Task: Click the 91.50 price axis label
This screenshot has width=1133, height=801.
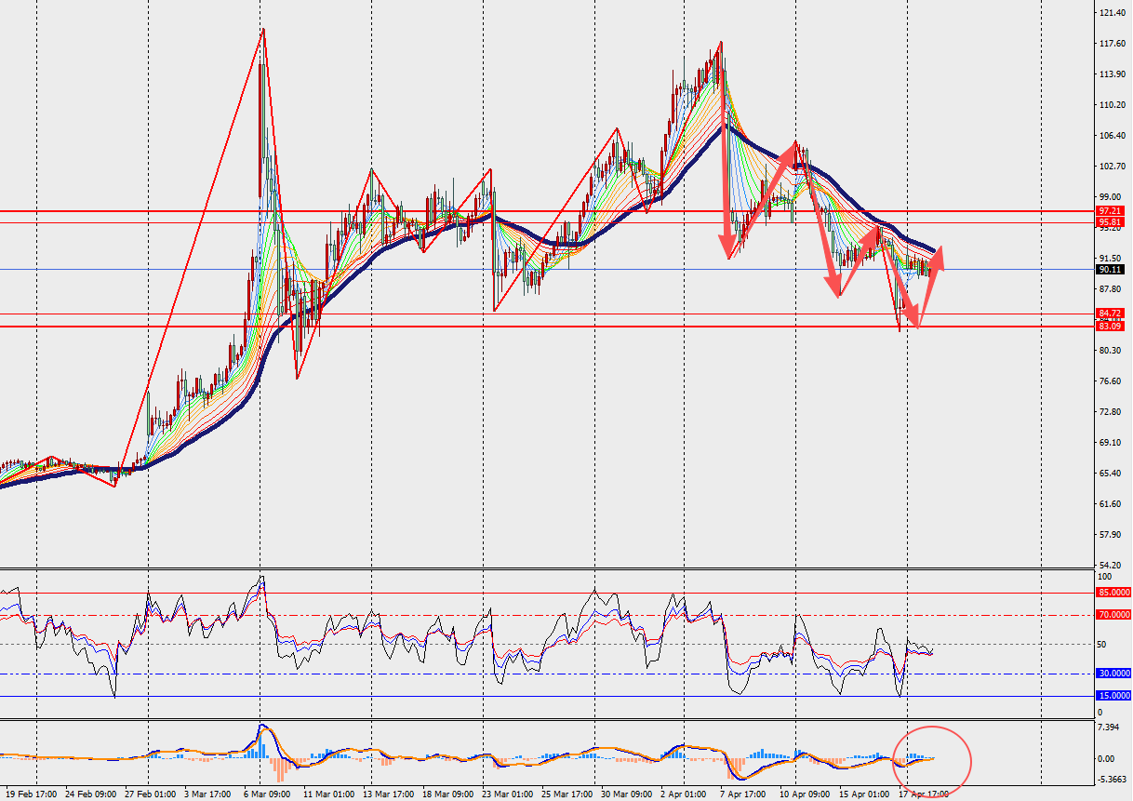Action: coord(1109,258)
